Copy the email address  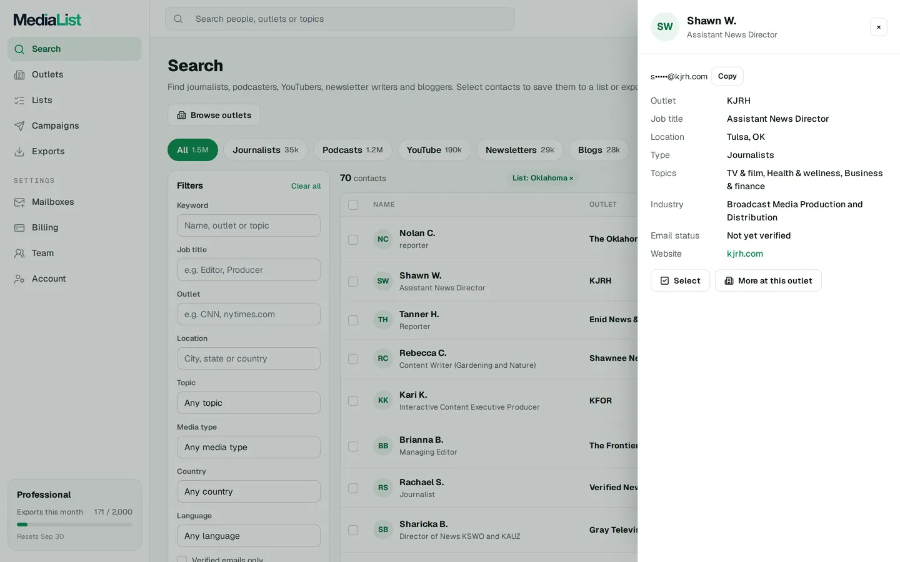coord(727,76)
